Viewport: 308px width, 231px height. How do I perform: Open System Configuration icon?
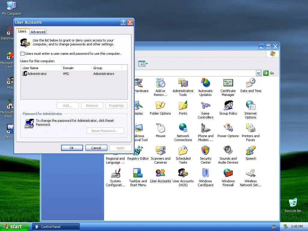[115, 177]
